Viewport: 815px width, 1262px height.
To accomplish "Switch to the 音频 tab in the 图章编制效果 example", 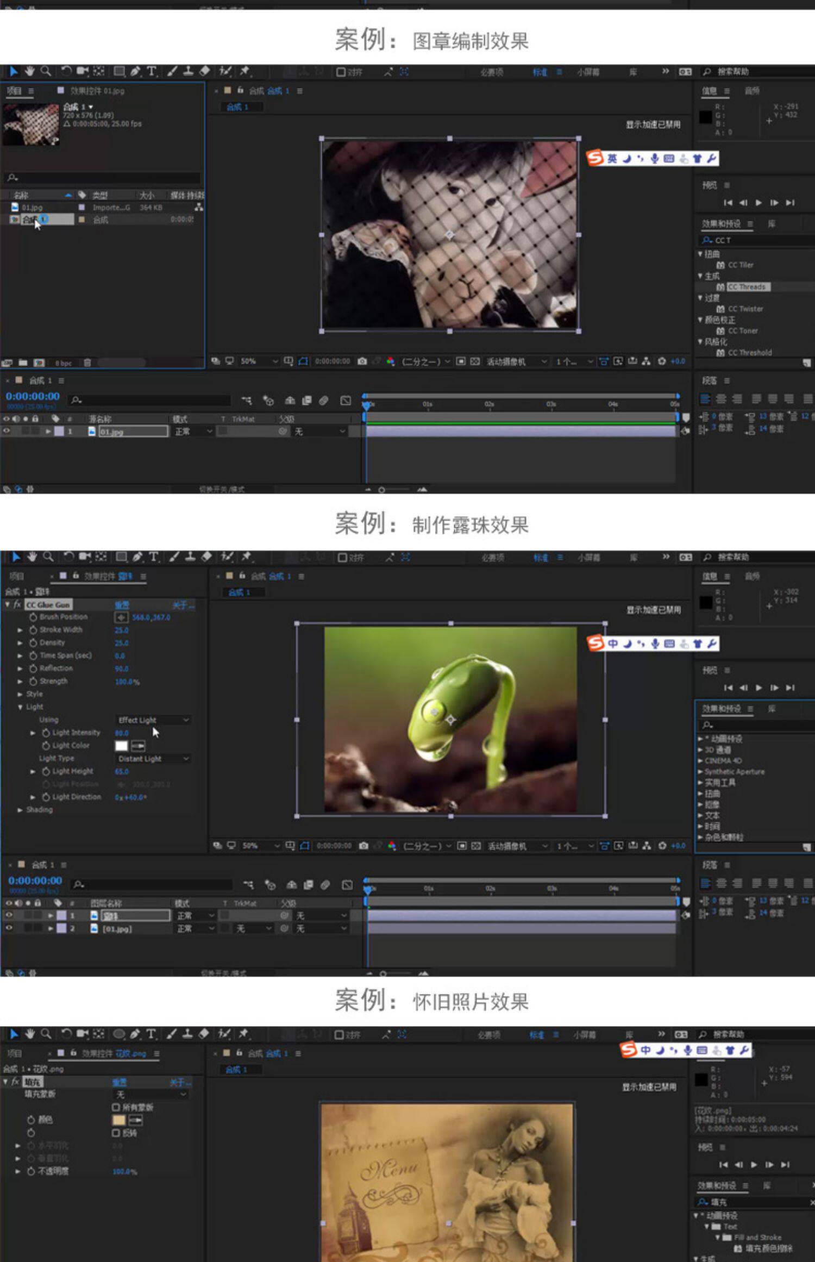I will point(751,91).
